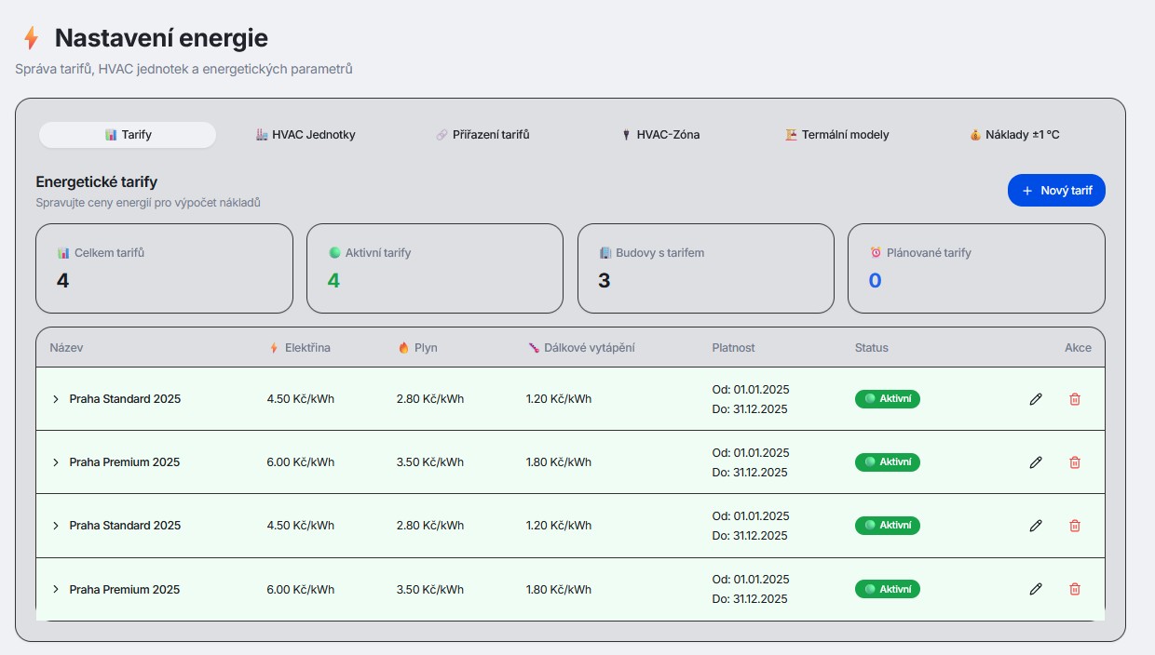Screen dimensions: 1155x655
Task: Expand the second row Praha Premium 2025
Action: 56,462
